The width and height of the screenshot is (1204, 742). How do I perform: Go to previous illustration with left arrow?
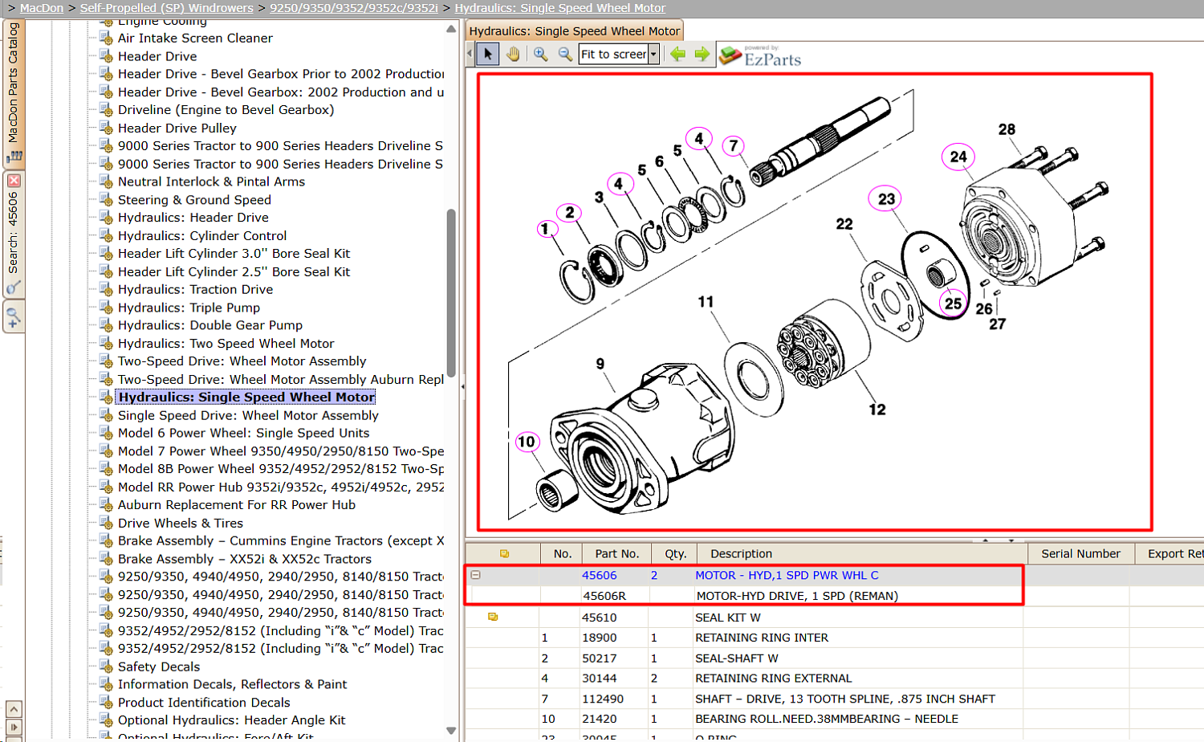tap(678, 54)
